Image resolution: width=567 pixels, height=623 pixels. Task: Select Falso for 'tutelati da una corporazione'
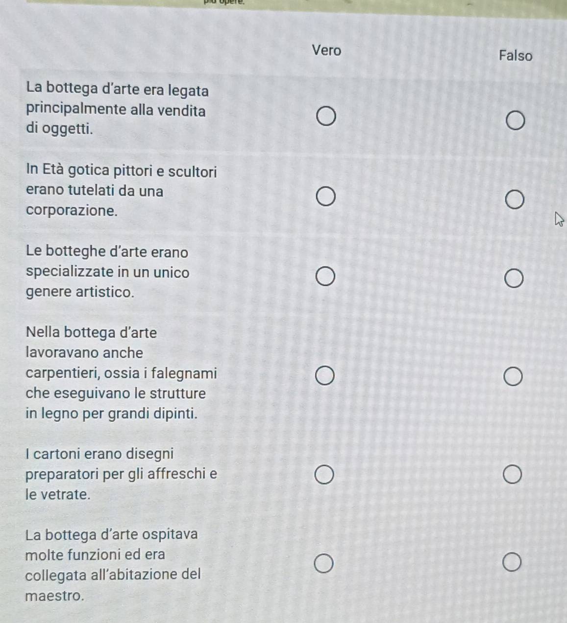click(515, 200)
